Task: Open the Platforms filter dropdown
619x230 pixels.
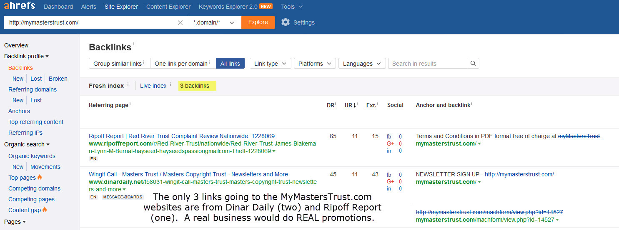Action: pyautogui.click(x=315, y=64)
